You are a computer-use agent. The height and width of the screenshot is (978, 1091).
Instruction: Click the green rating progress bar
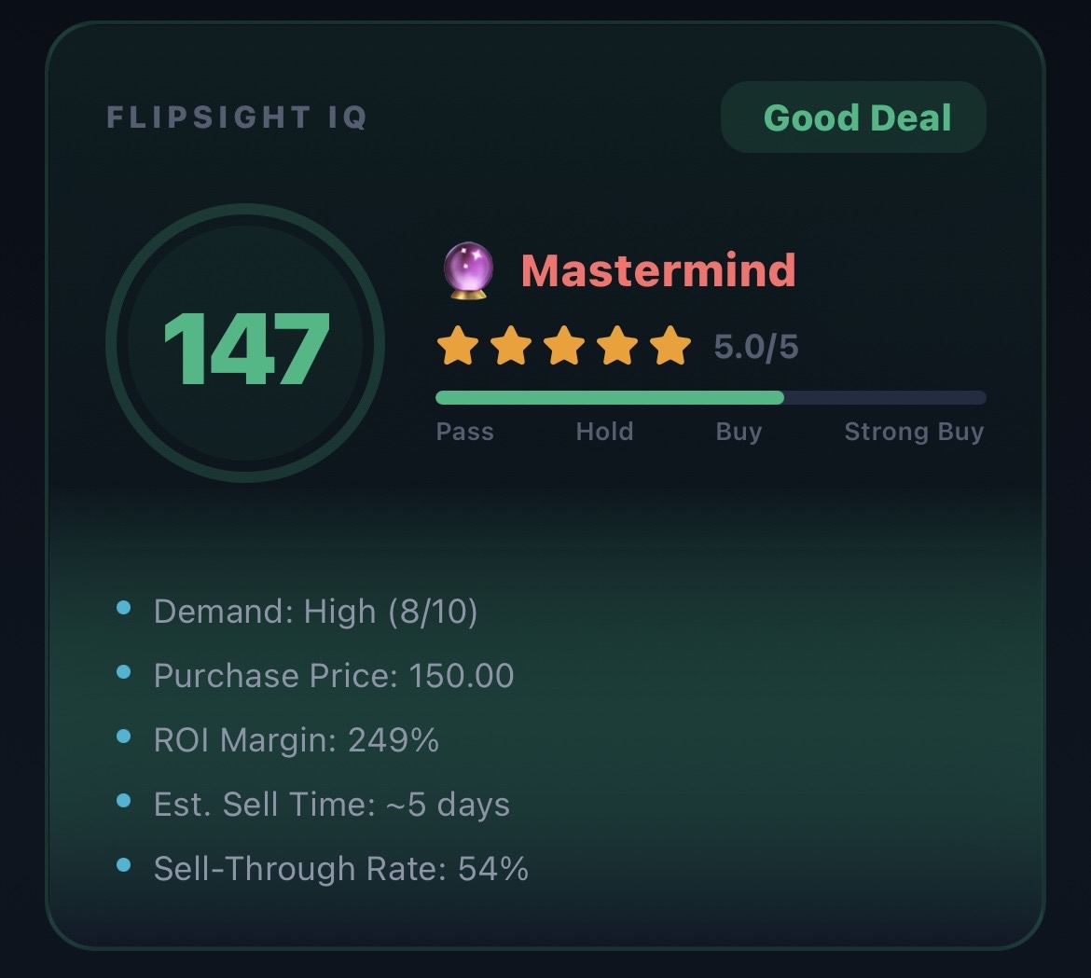tap(610, 398)
